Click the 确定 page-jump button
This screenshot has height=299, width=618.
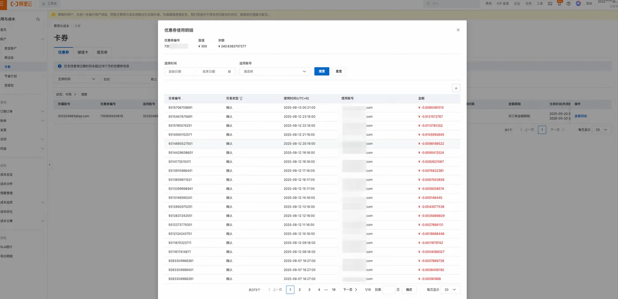point(409,290)
